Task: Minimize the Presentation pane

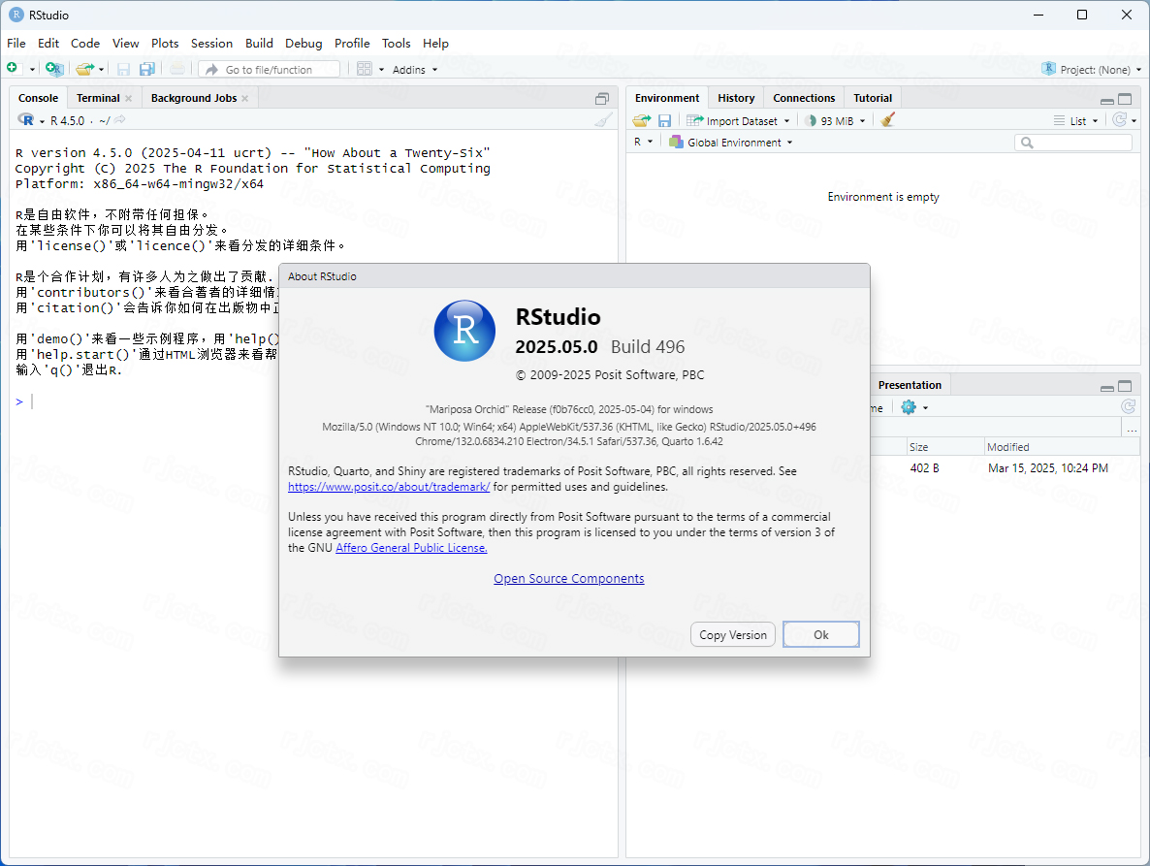Action: [x=1107, y=388]
